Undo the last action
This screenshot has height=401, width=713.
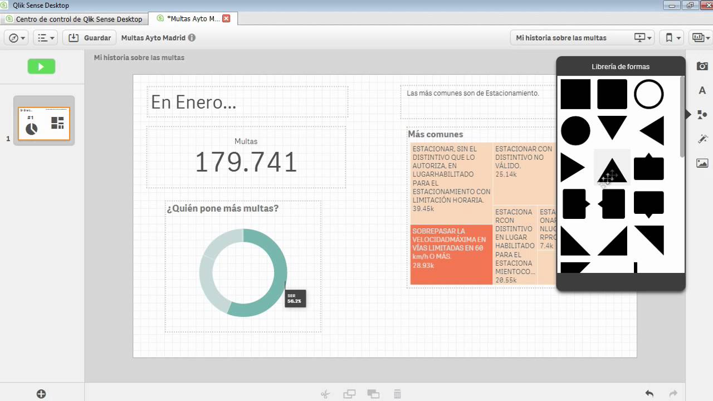pos(649,394)
